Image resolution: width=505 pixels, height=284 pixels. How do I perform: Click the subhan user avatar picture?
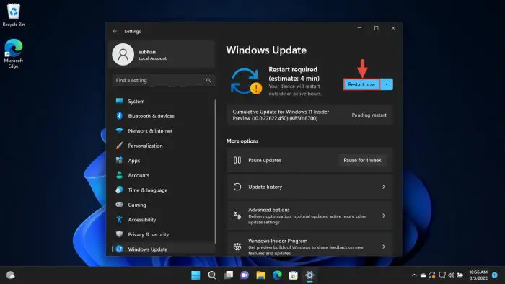[x=123, y=55]
